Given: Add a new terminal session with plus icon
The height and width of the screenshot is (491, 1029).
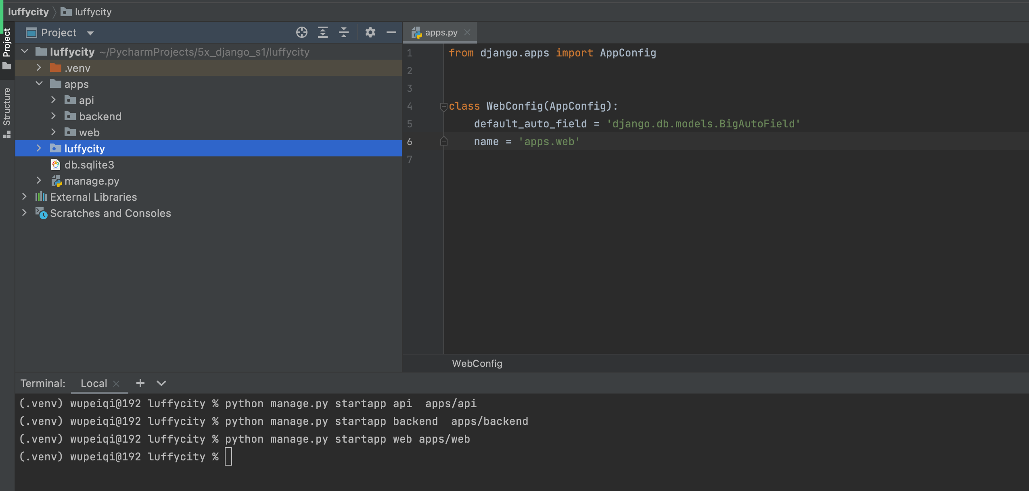Looking at the screenshot, I should 140,383.
